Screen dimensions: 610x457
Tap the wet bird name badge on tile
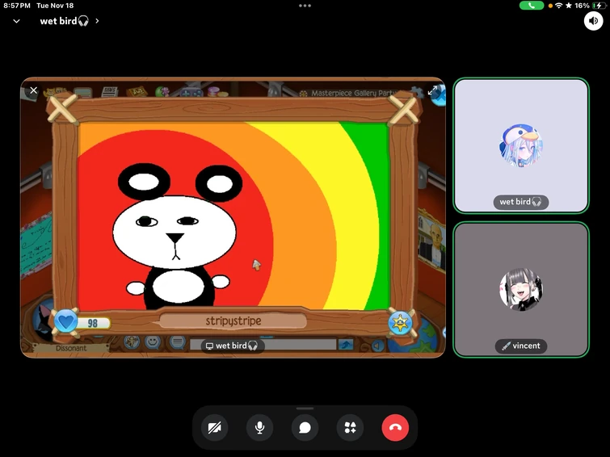tap(521, 202)
